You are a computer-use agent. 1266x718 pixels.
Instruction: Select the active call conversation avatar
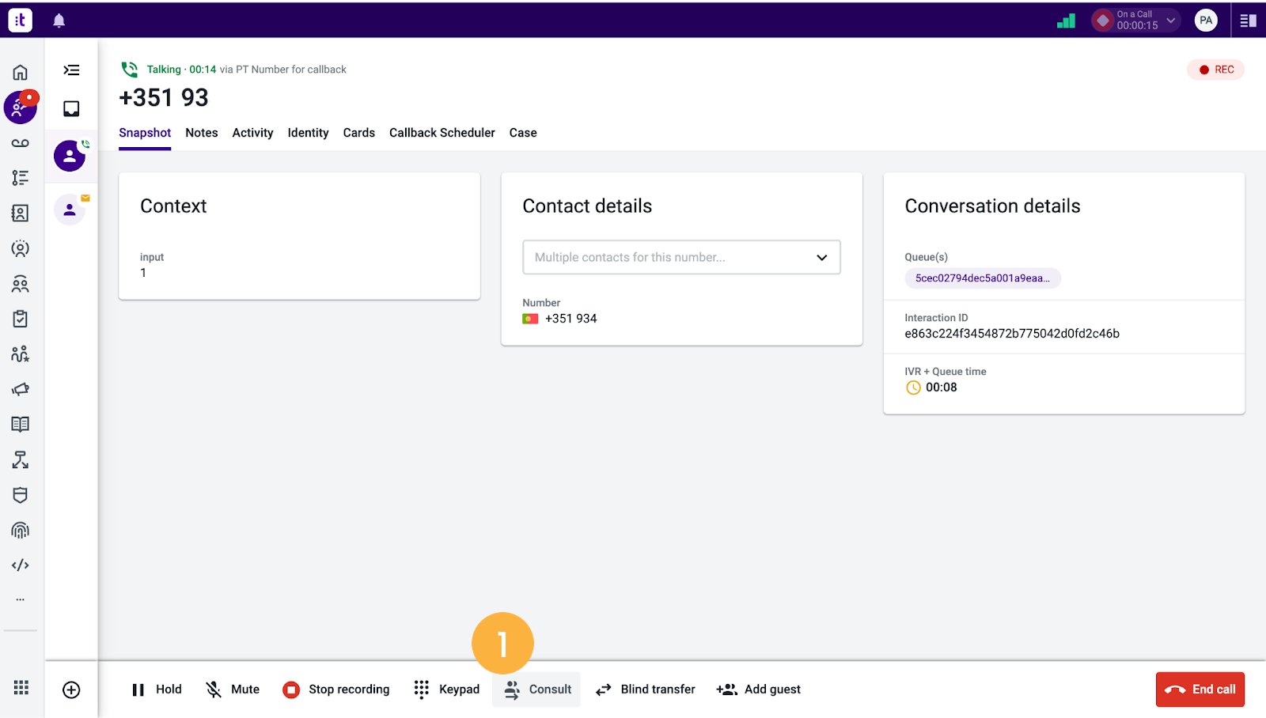[x=70, y=156]
